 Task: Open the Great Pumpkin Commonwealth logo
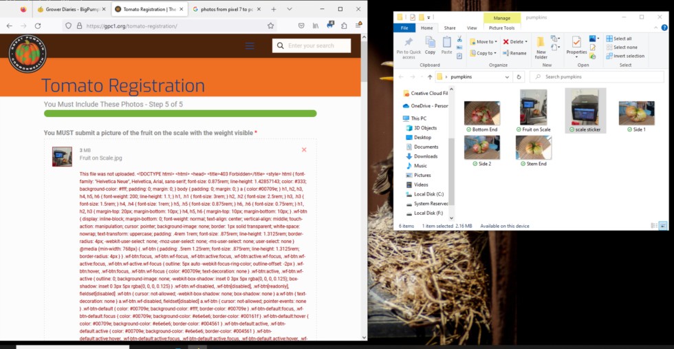click(x=28, y=55)
